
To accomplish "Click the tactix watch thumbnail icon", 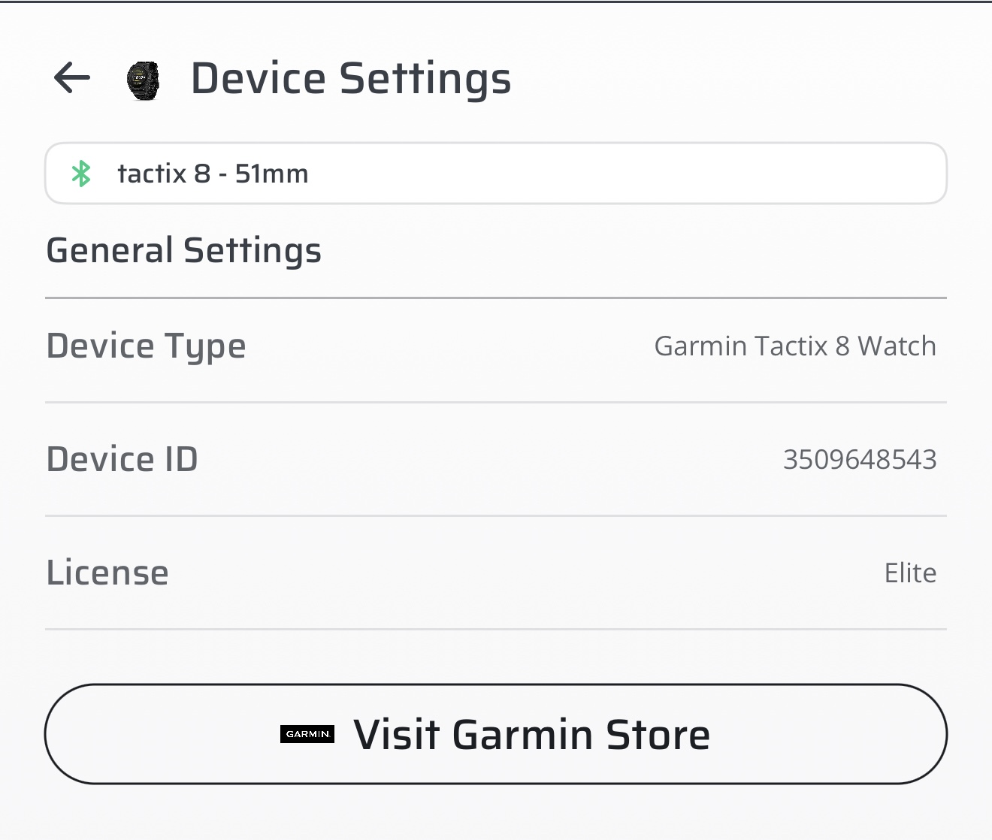I will (143, 80).
